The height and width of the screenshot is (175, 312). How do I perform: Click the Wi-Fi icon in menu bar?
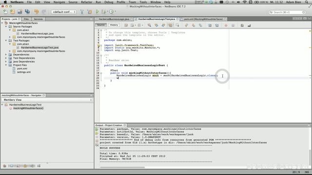click(x=245, y=2)
